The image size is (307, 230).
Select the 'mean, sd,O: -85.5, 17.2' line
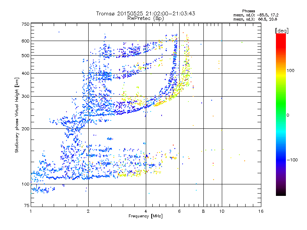click(x=256, y=15)
